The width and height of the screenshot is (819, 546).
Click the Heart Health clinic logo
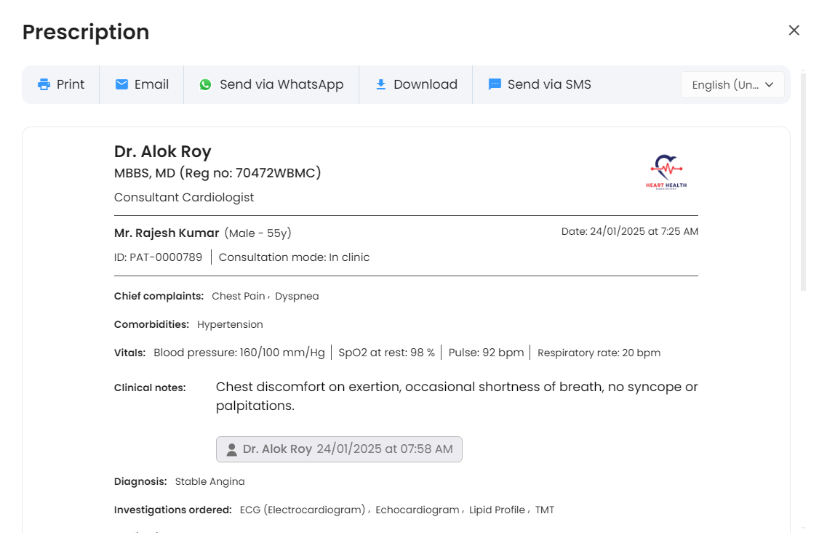(x=666, y=172)
